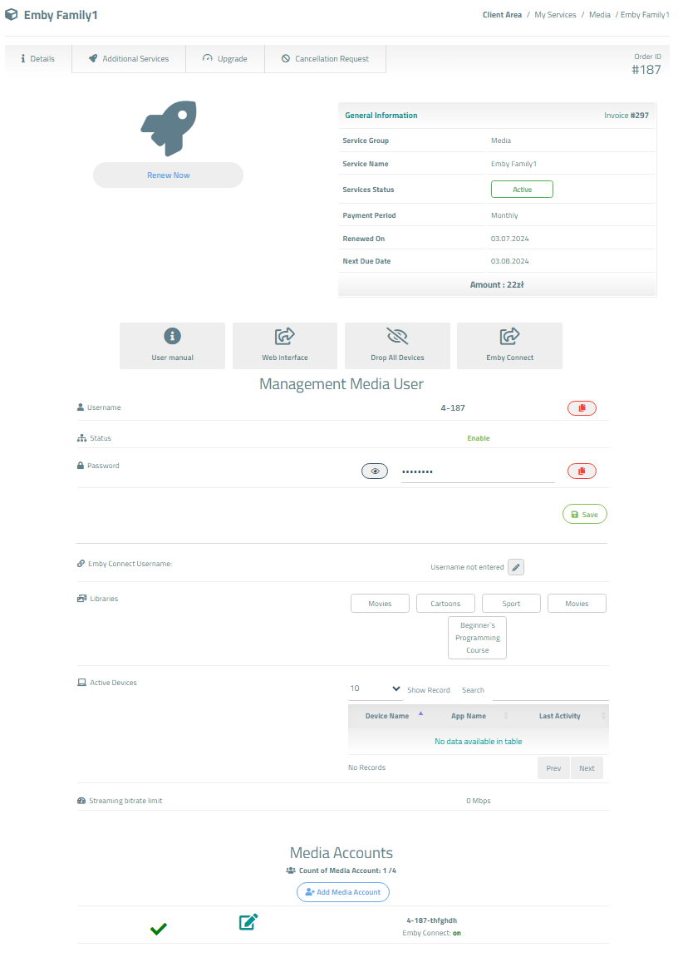Viewport: 678px width, 972px height.
Task: Open Invoice #297 link
Action: click(626, 116)
